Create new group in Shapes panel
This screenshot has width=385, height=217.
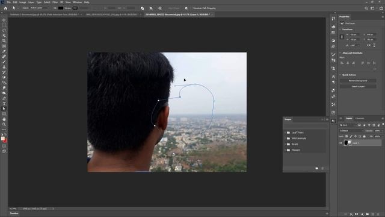click(317, 168)
